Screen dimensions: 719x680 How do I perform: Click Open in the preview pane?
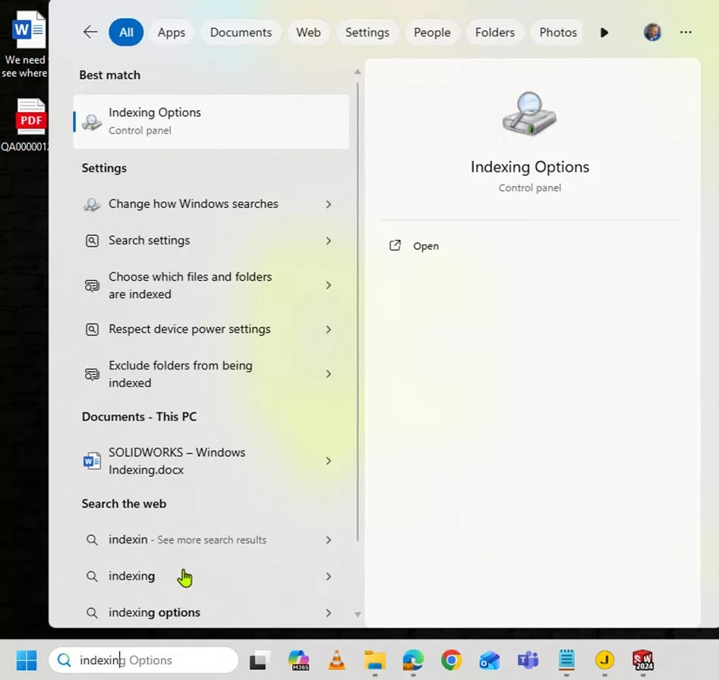[x=425, y=246]
